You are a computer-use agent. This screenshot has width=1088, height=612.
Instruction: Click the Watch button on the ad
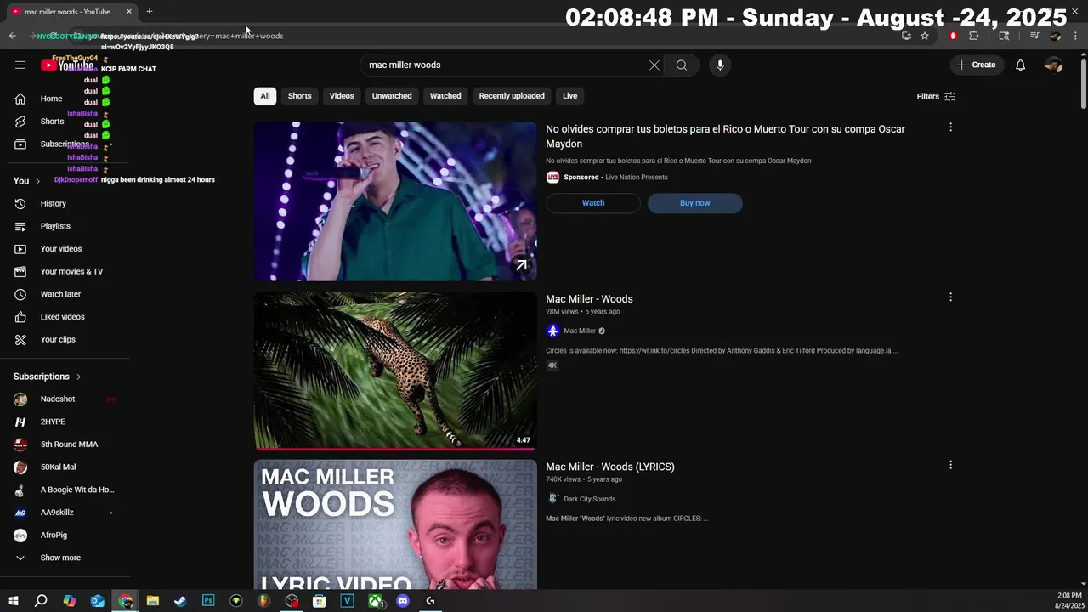click(593, 203)
